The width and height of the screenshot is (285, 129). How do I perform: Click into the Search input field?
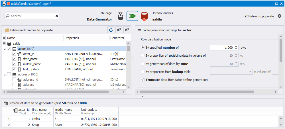click(x=32, y=16)
